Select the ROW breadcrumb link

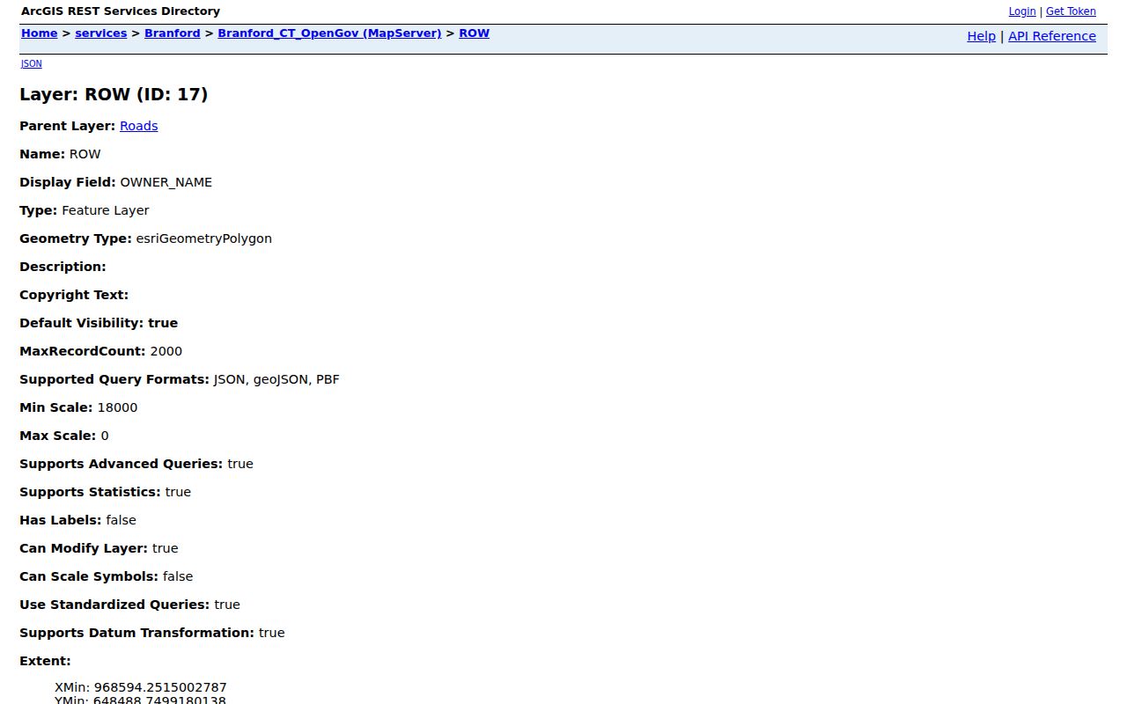[474, 33]
